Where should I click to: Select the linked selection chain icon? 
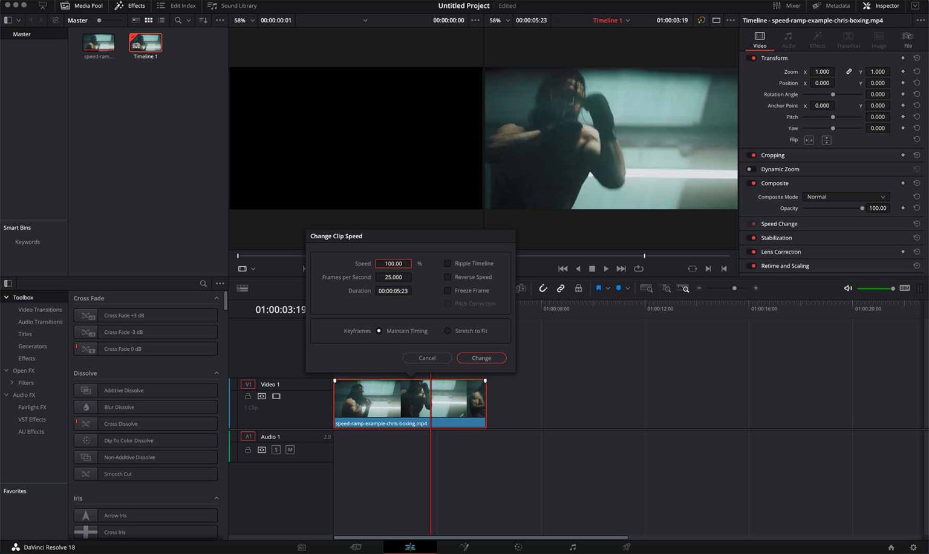pos(561,288)
